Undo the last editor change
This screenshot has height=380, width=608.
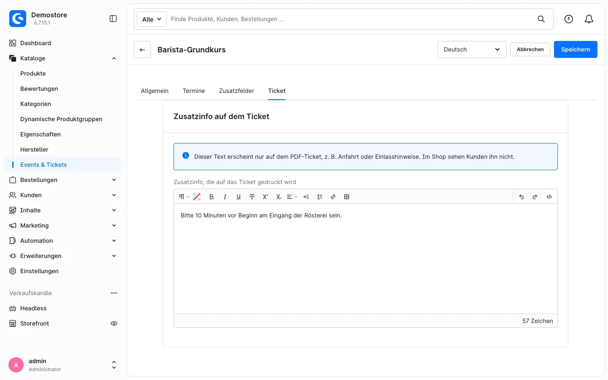pyautogui.click(x=521, y=197)
